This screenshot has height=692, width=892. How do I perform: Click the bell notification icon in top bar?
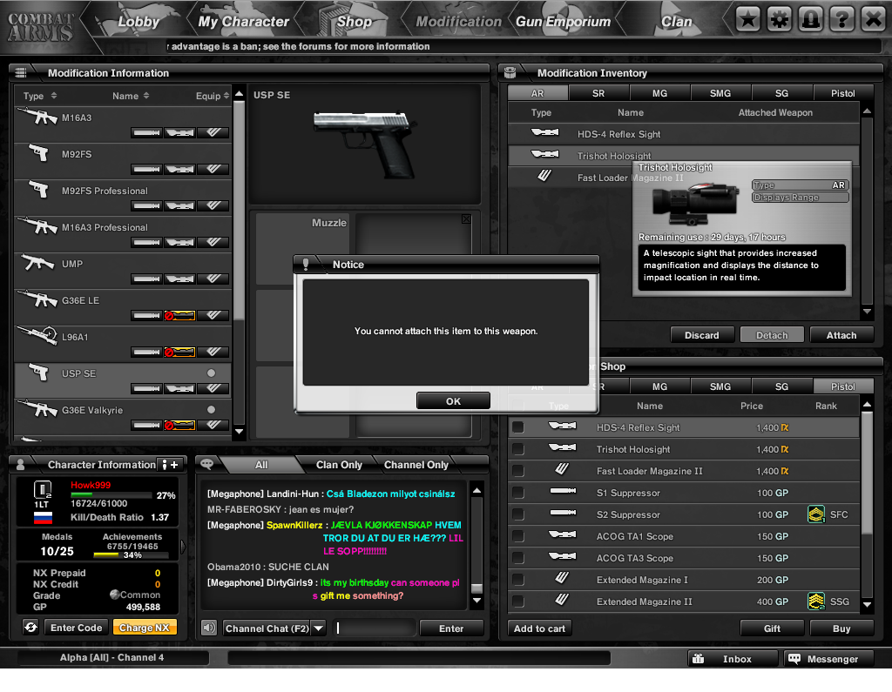point(811,20)
